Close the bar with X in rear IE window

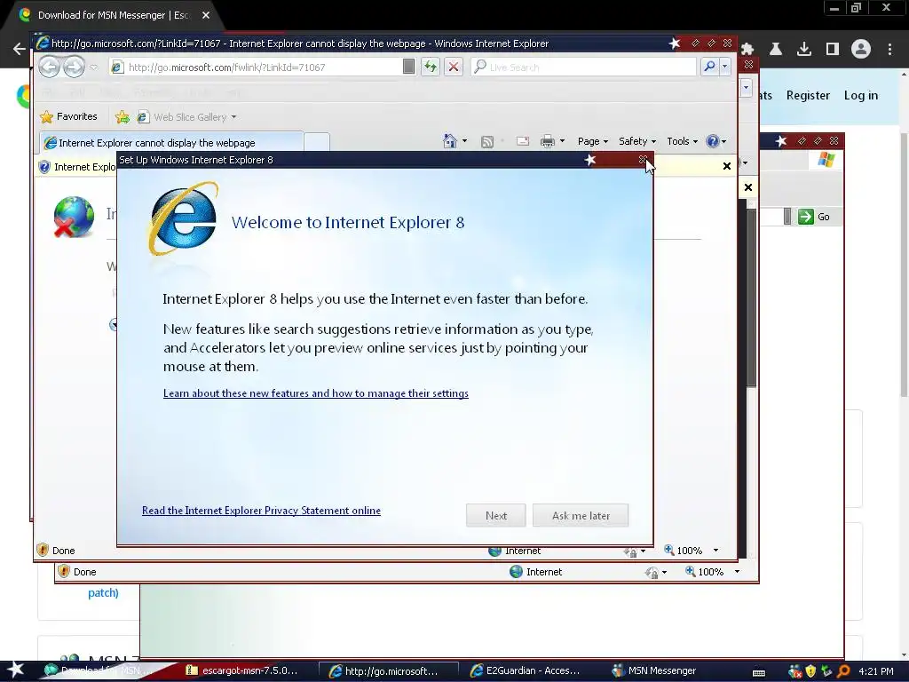[747, 187]
